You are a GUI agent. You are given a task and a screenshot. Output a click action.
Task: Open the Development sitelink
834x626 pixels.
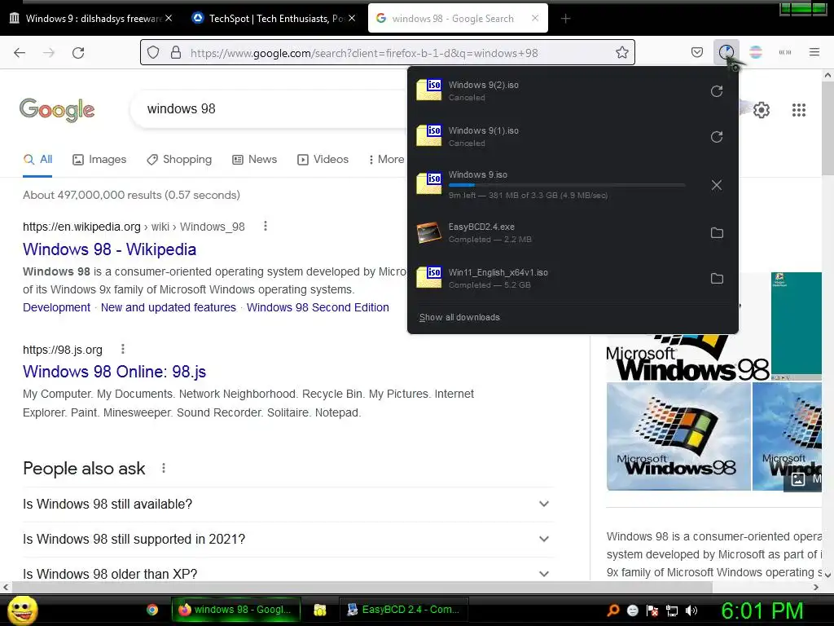tap(56, 307)
